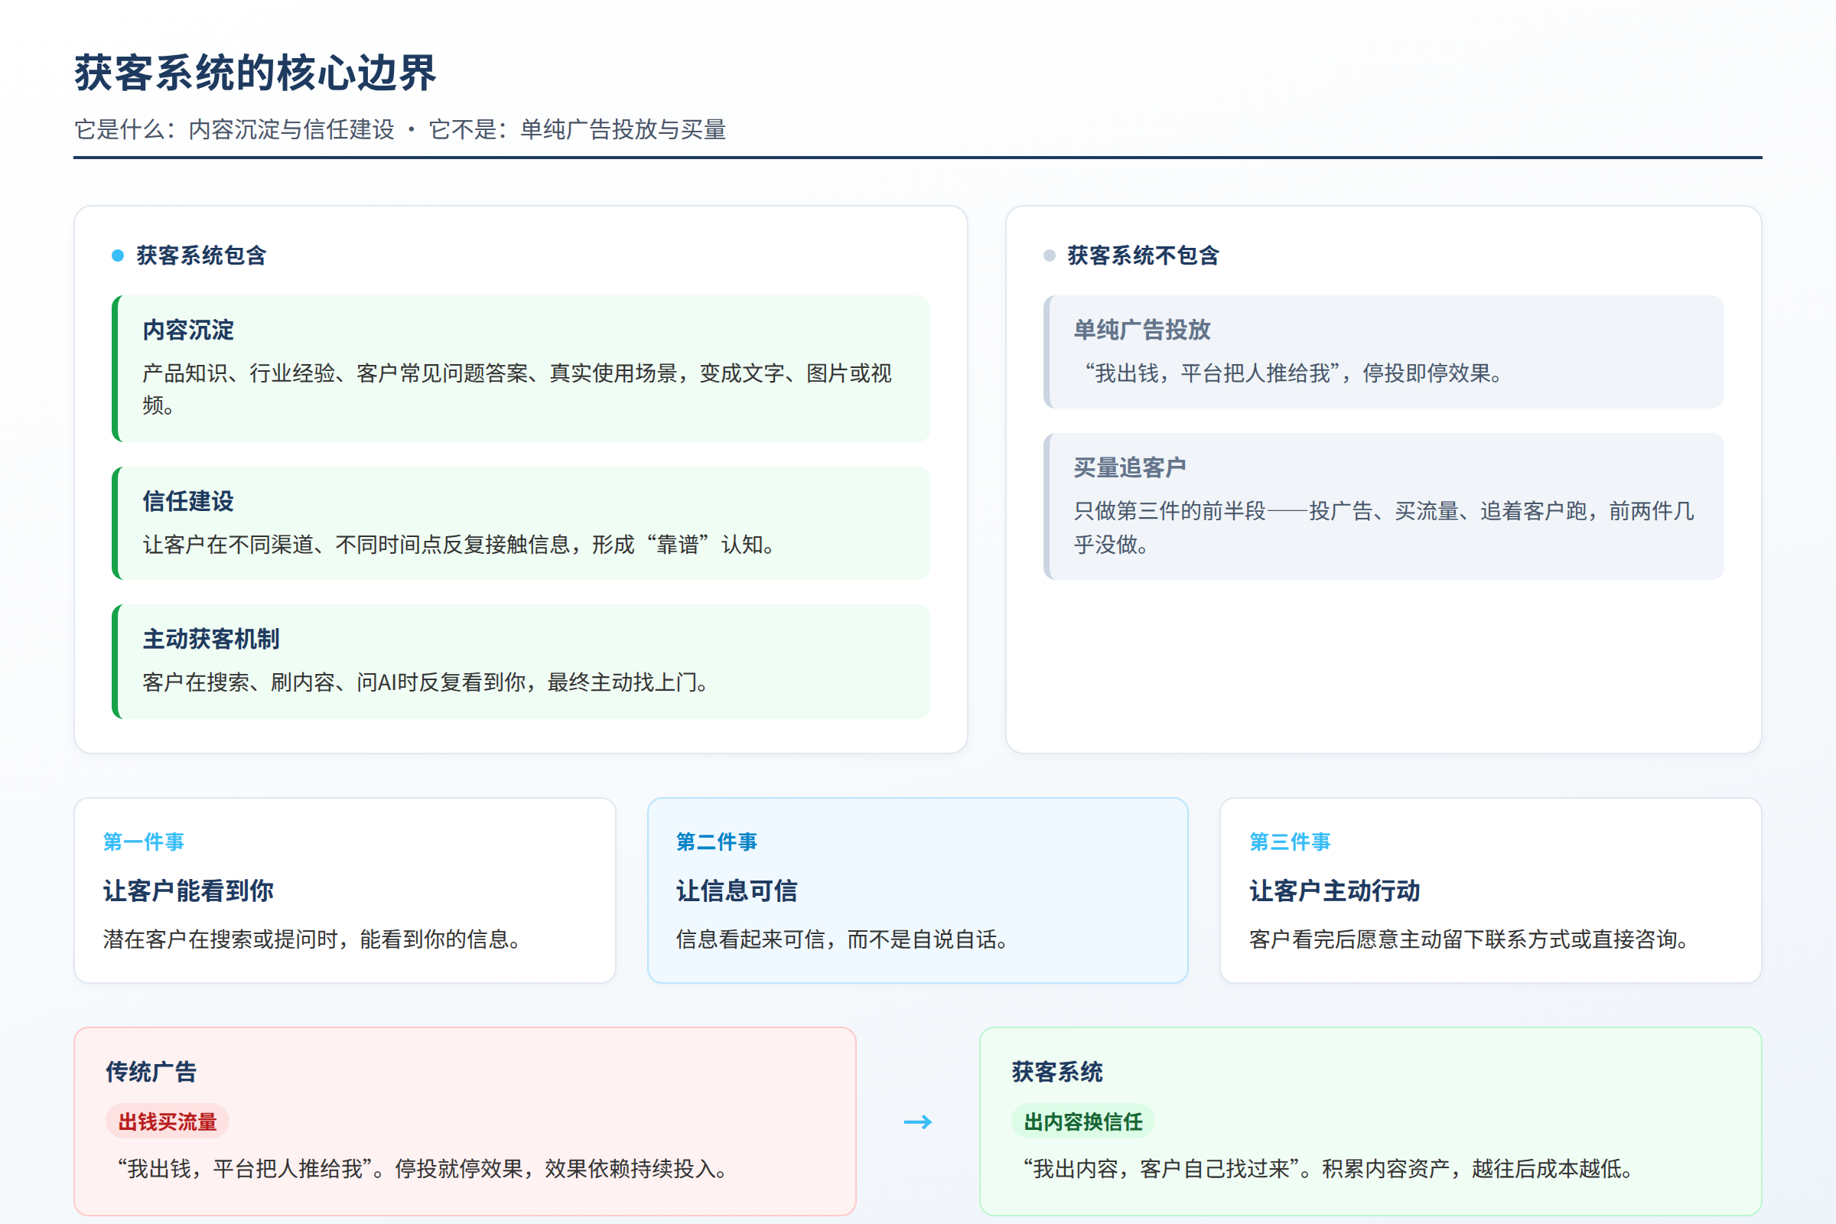Click the title 获客系统的核心边界

click(x=256, y=73)
